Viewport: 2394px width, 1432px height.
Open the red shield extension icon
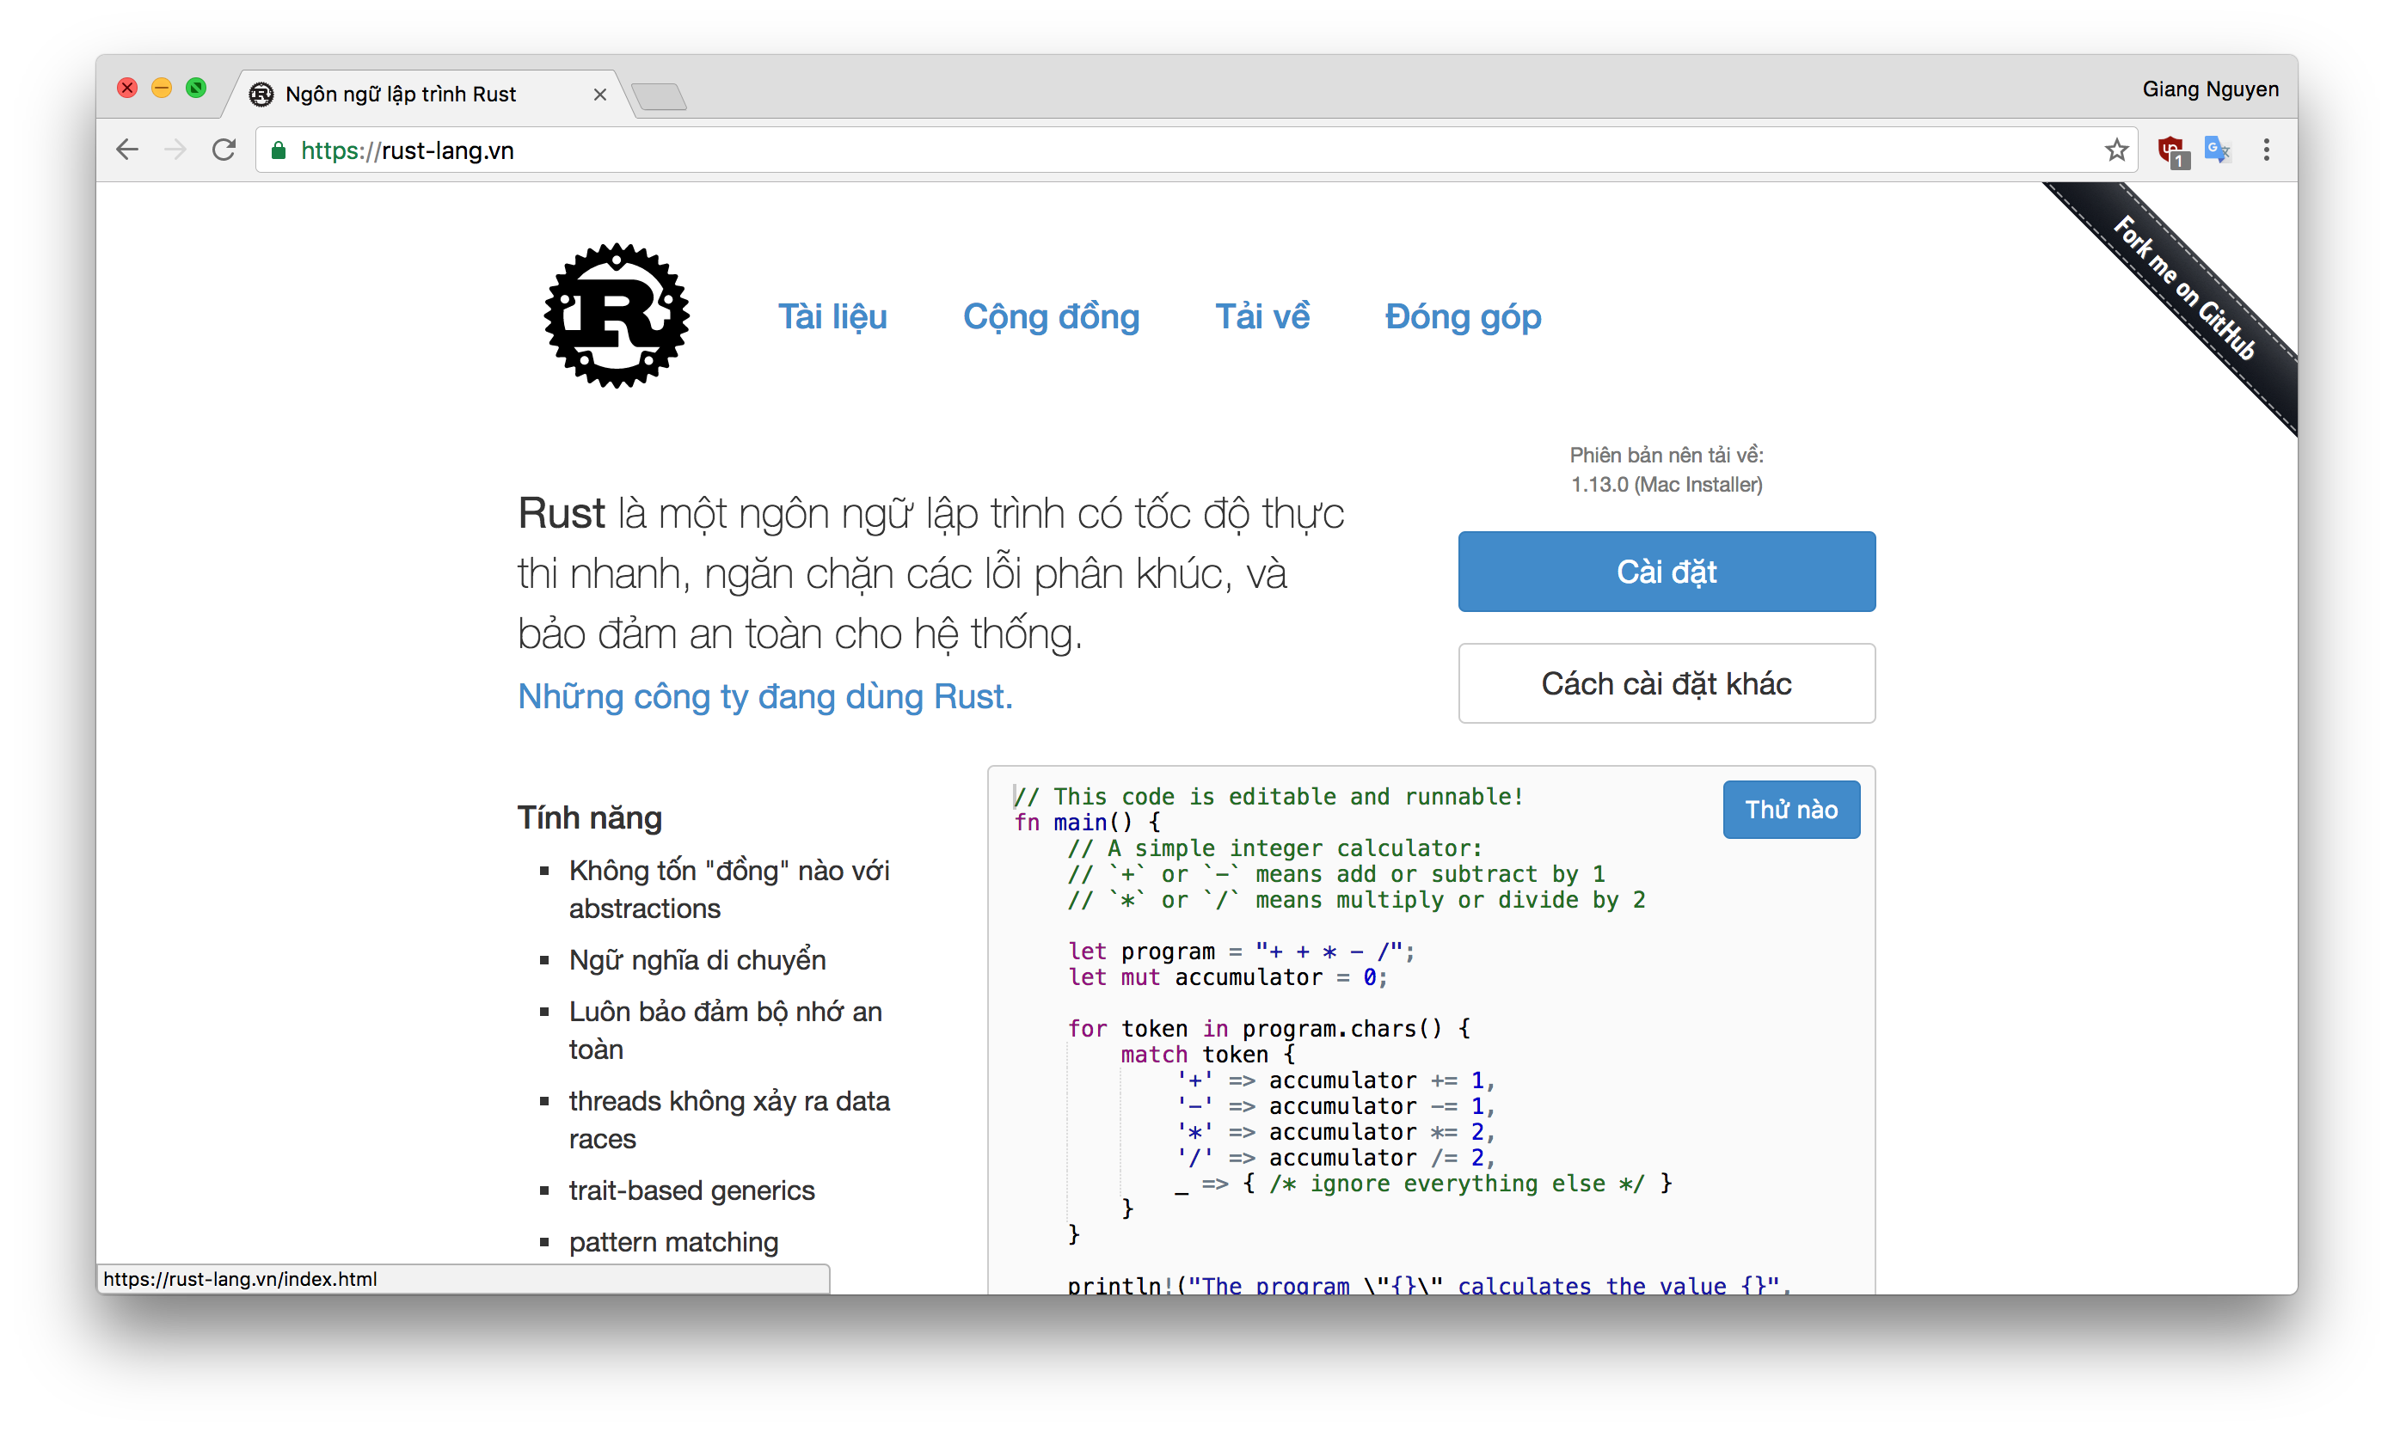point(2172,151)
